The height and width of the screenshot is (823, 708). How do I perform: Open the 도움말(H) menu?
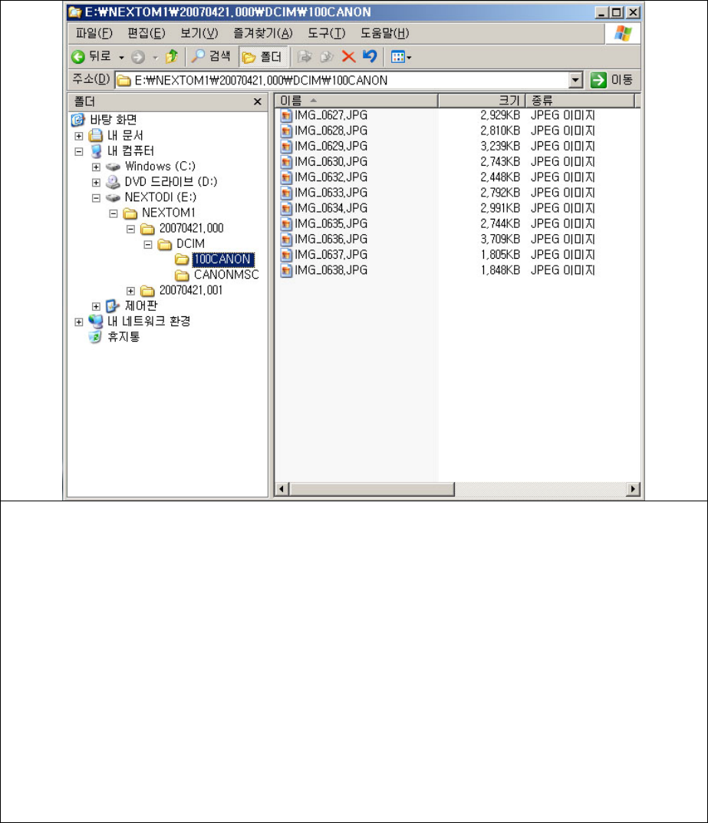tap(384, 34)
